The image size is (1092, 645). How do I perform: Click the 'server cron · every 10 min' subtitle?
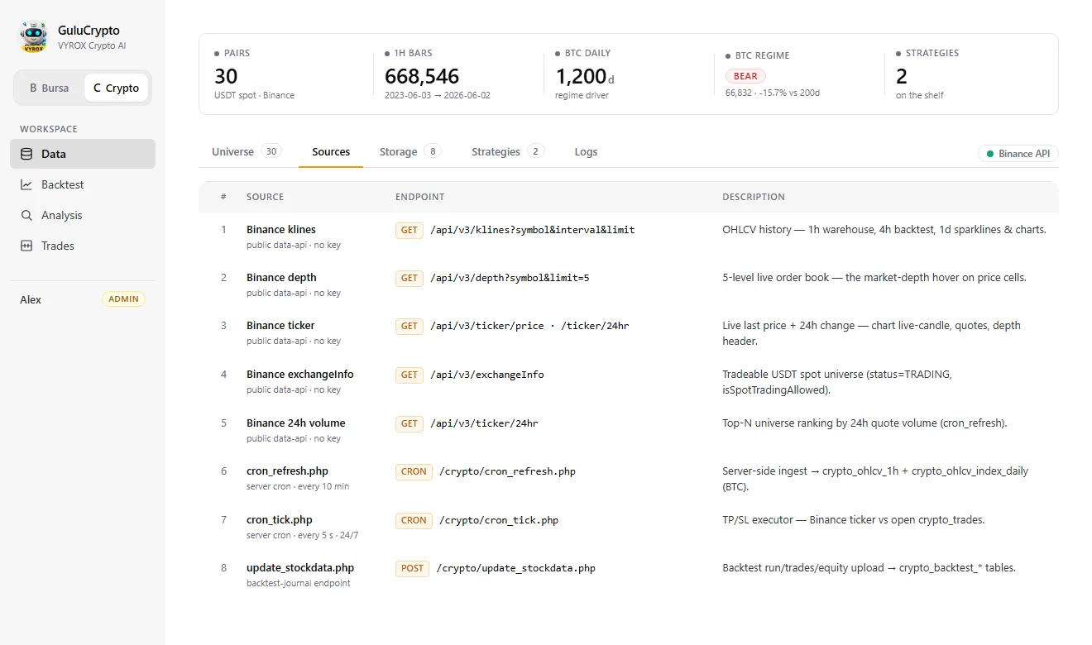click(x=298, y=486)
